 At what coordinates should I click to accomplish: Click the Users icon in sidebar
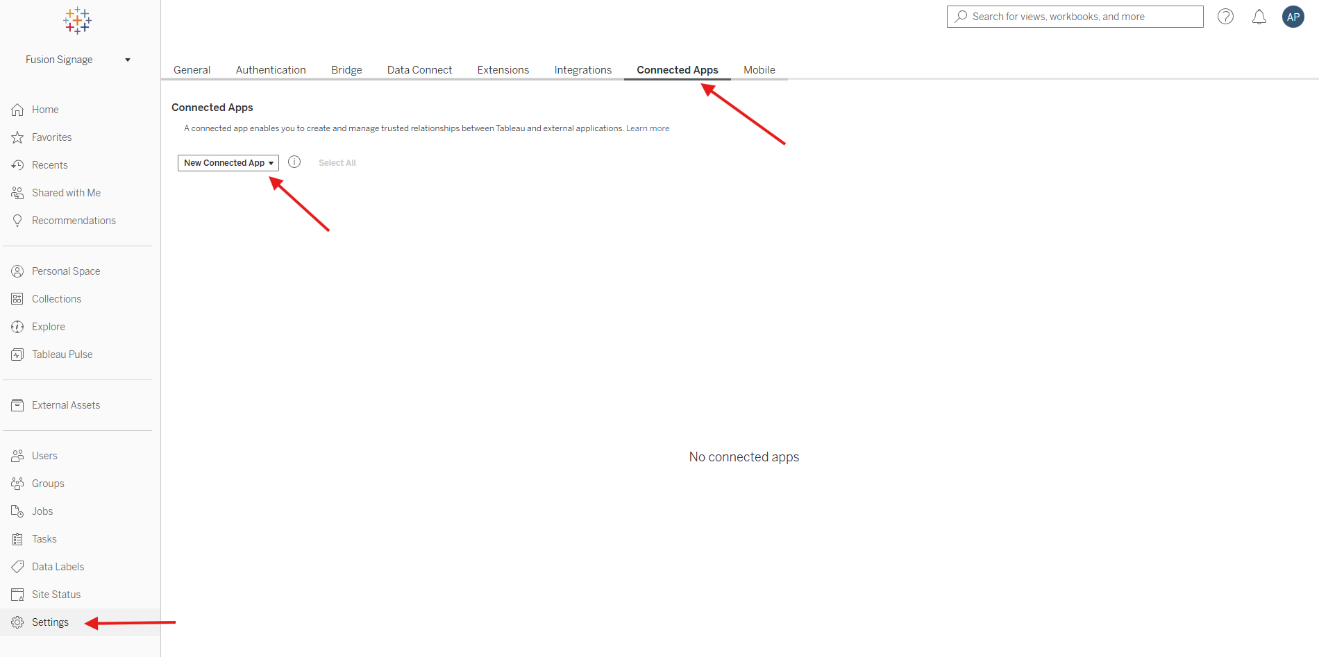(x=17, y=456)
